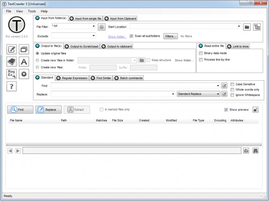
Task: Click the target icon beside File Filter
Action: [102, 27]
